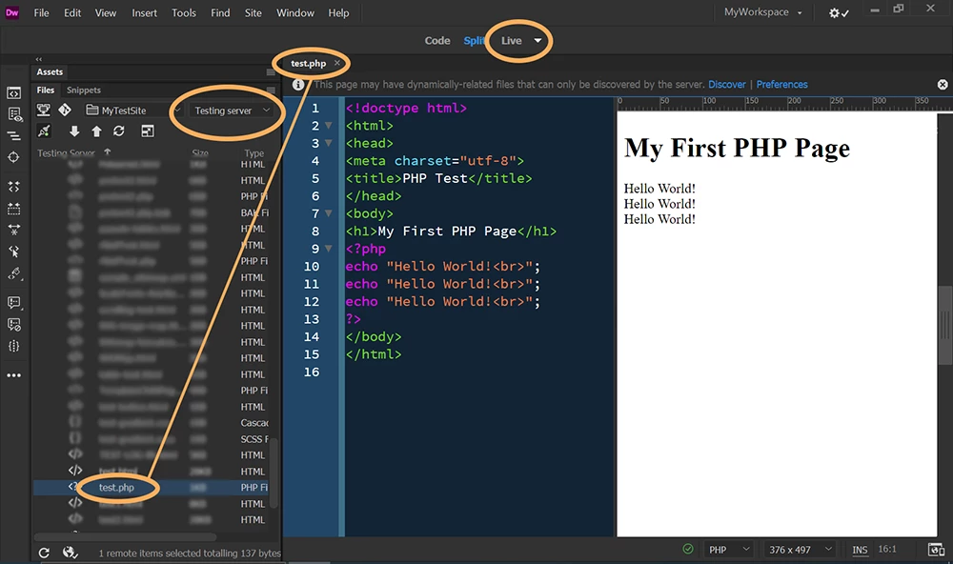Click the Synchronize circular arrows icon
Viewport: 953px width, 564px height.
pyautogui.click(x=119, y=131)
